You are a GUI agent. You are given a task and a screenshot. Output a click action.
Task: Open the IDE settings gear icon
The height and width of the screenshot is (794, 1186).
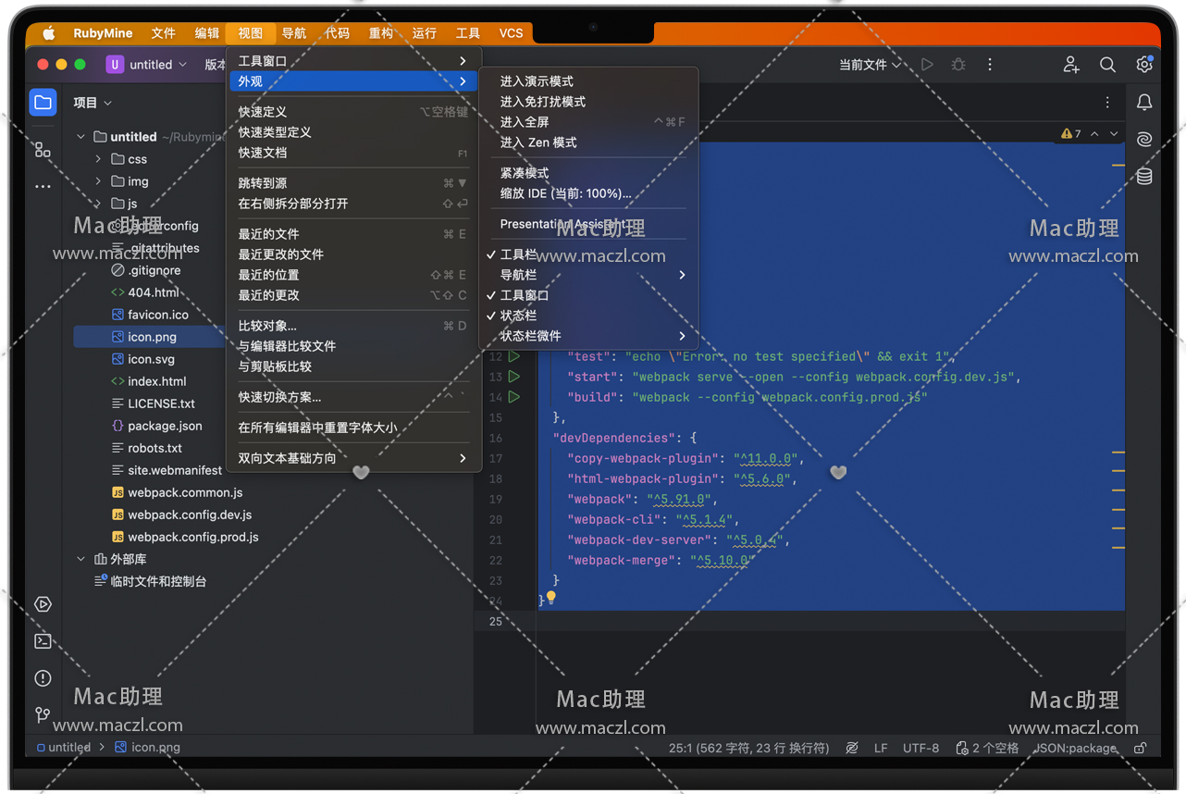tap(1144, 65)
